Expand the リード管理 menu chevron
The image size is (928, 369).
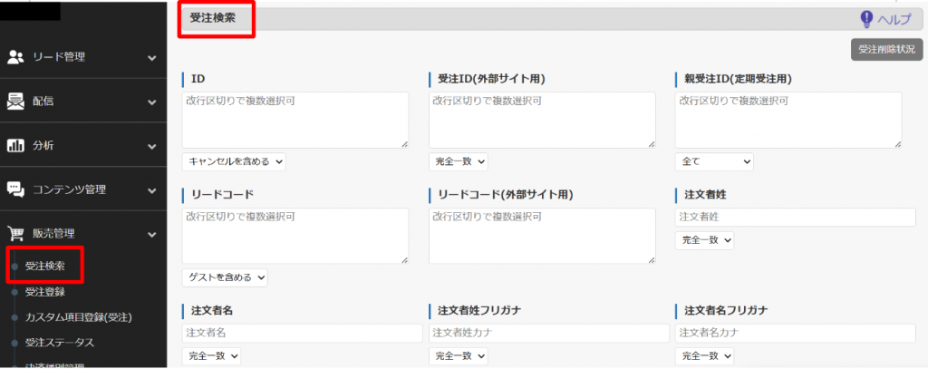coord(152,57)
